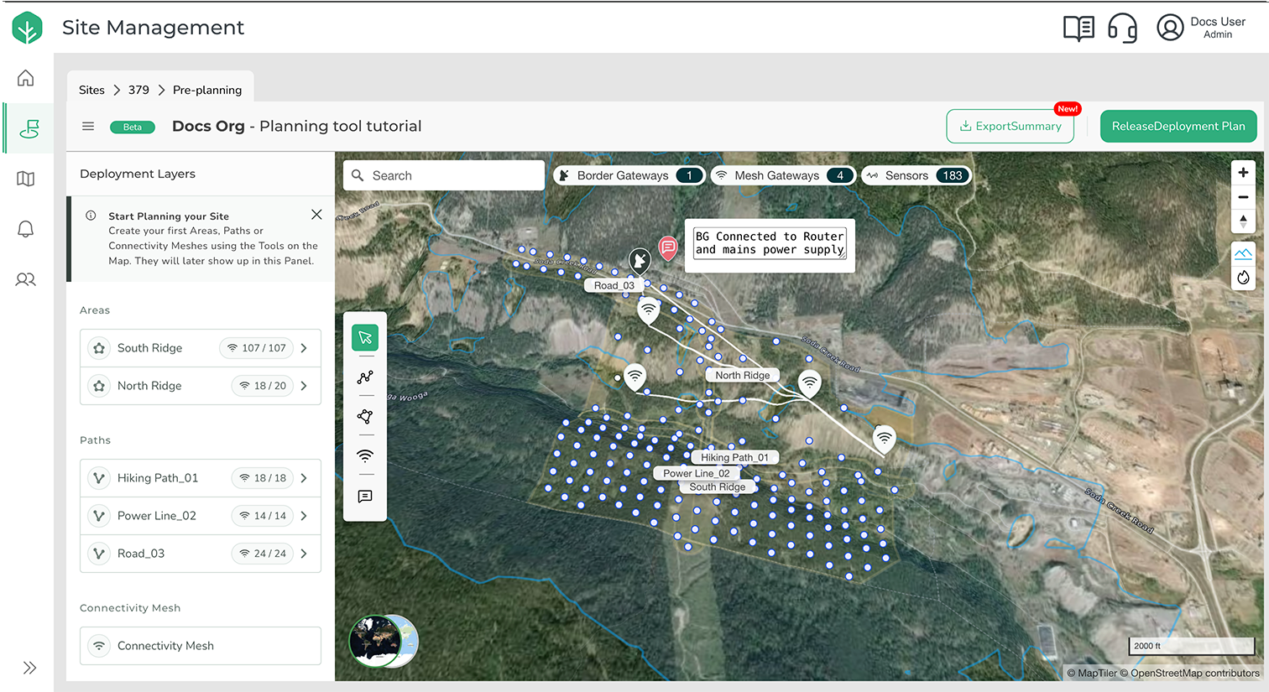Go to Sites in breadcrumb
Image resolution: width=1269 pixels, height=692 pixels.
coord(91,90)
